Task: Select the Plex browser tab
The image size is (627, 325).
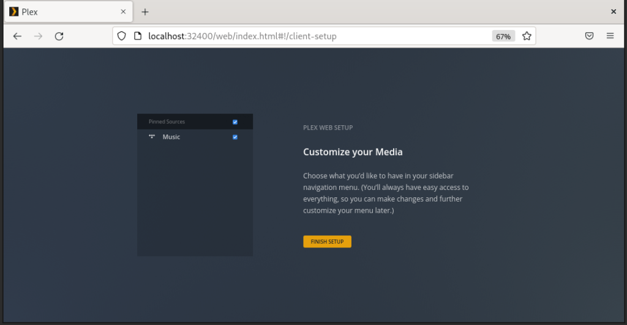Action: [x=69, y=12]
